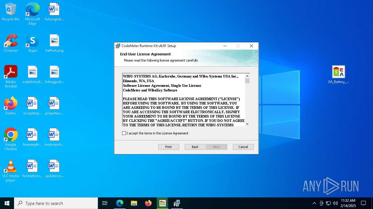Click the scroll-down arrow of license text
This screenshot has height=209, width=373.
click(247, 124)
